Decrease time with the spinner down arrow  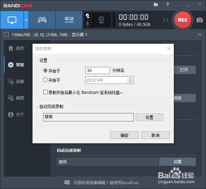130,82
